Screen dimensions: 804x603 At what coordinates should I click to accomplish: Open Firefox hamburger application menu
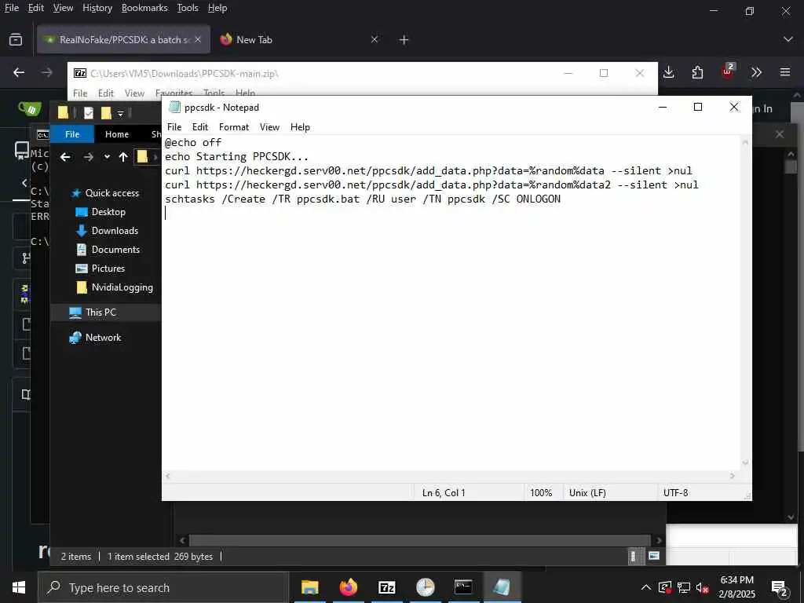785,72
